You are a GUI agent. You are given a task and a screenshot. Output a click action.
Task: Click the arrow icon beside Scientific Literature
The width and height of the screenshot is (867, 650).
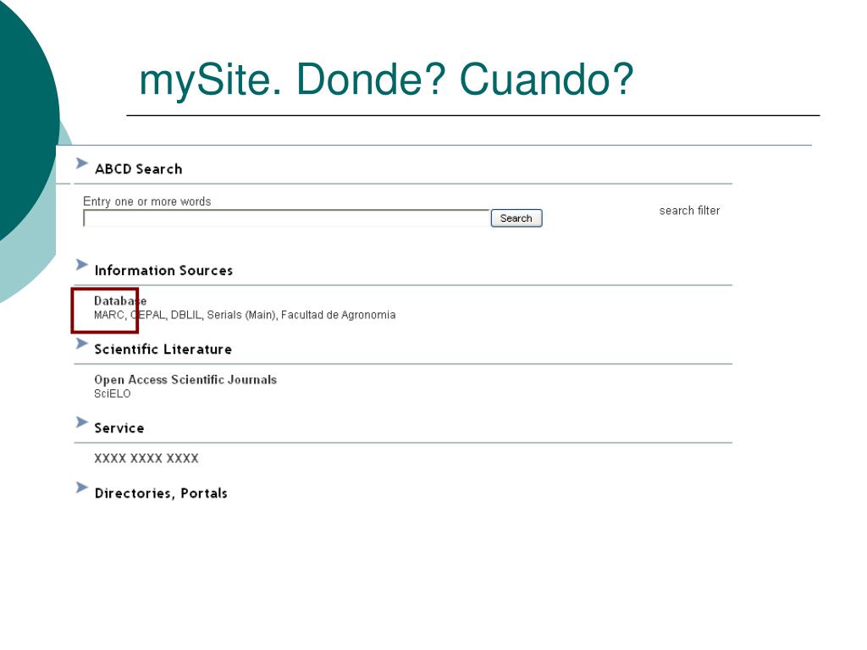(x=82, y=344)
